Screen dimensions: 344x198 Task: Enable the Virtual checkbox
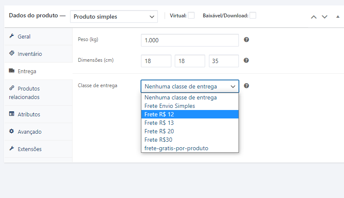pos(191,15)
